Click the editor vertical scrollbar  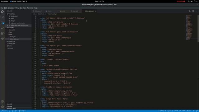[x=198, y=29]
